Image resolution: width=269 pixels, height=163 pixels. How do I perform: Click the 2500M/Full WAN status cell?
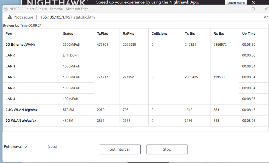[x=71, y=45]
